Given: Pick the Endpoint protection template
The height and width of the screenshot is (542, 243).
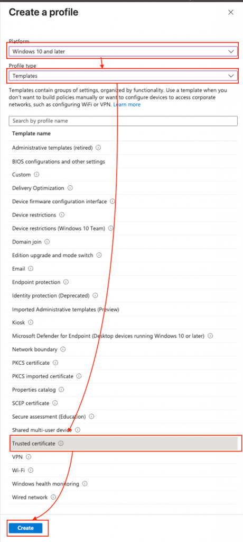Looking at the screenshot, I should point(123,282).
